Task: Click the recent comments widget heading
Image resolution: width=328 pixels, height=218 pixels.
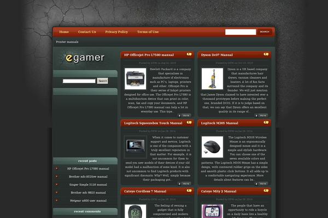Action: (87, 211)
